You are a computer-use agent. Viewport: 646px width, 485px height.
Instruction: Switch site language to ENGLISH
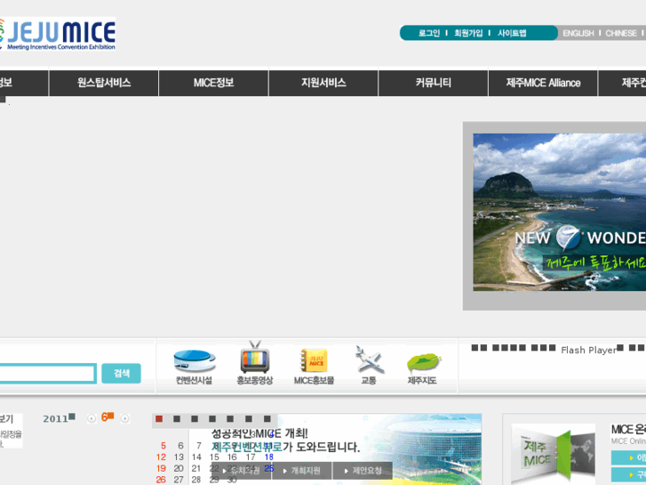tap(578, 33)
